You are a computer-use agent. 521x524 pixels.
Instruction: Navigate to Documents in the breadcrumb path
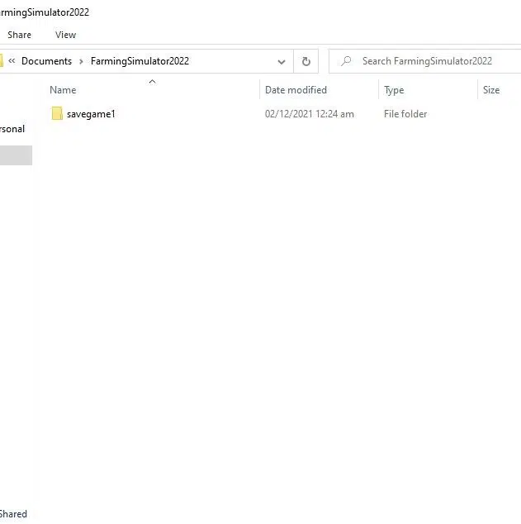pyautogui.click(x=46, y=61)
